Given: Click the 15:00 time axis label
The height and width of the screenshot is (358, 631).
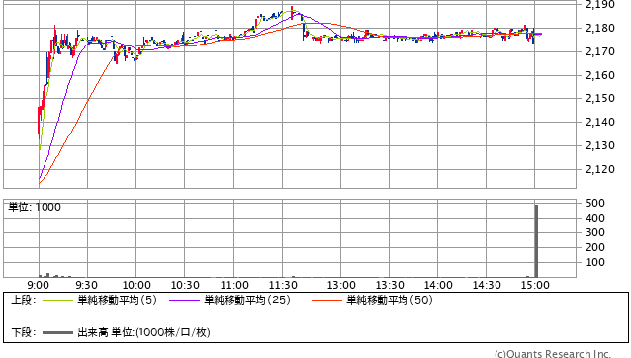Looking at the screenshot, I should 535,285.
